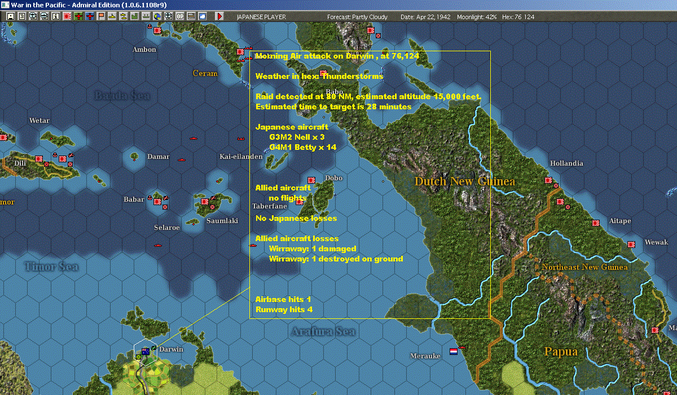Click the 'Moonlight: 42%' header text

pos(477,17)
